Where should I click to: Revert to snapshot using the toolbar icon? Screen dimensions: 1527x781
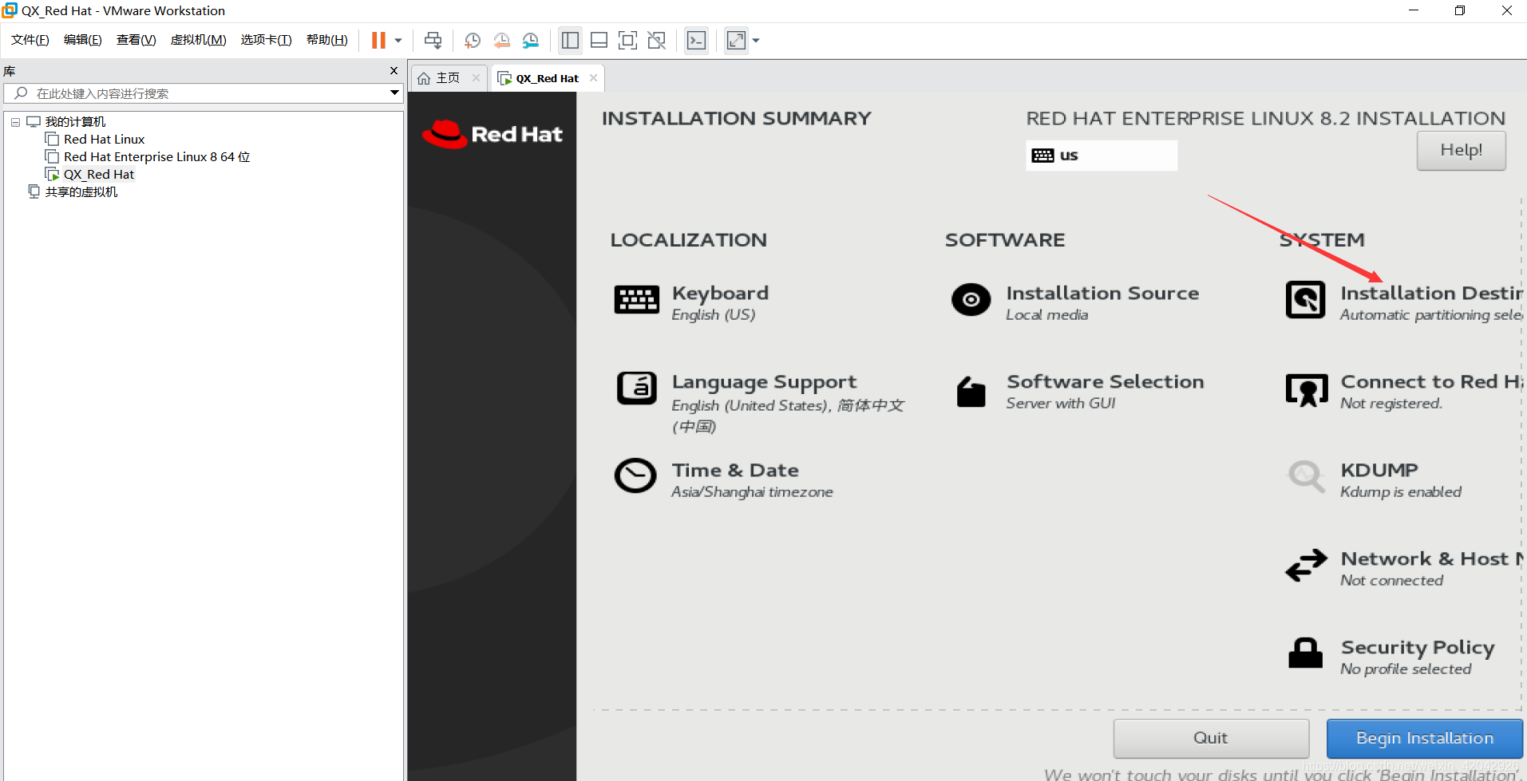tap(501, 41)
